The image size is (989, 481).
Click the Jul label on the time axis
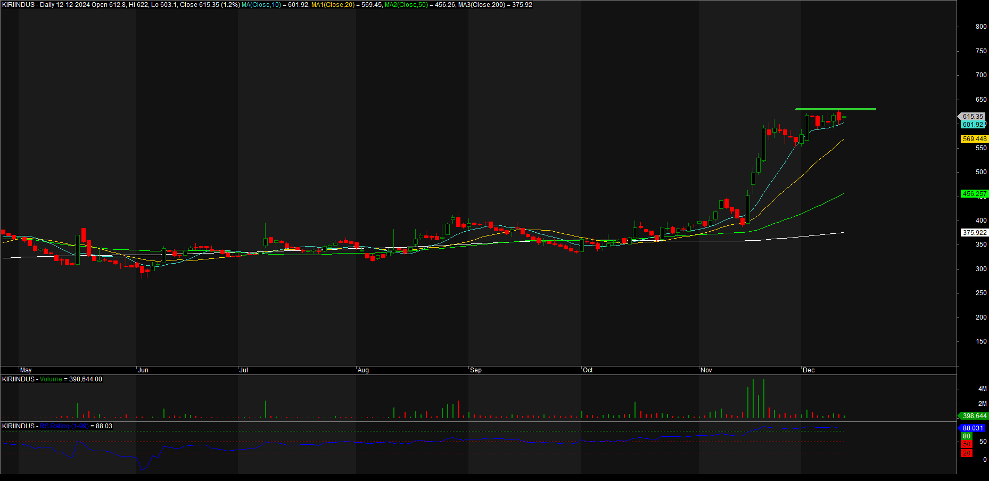pyautogui.click(x=244, y=370)
